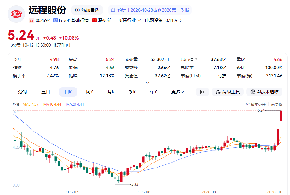
Task: Click the 深交所 exchange label
Action: tap(104, 20)
